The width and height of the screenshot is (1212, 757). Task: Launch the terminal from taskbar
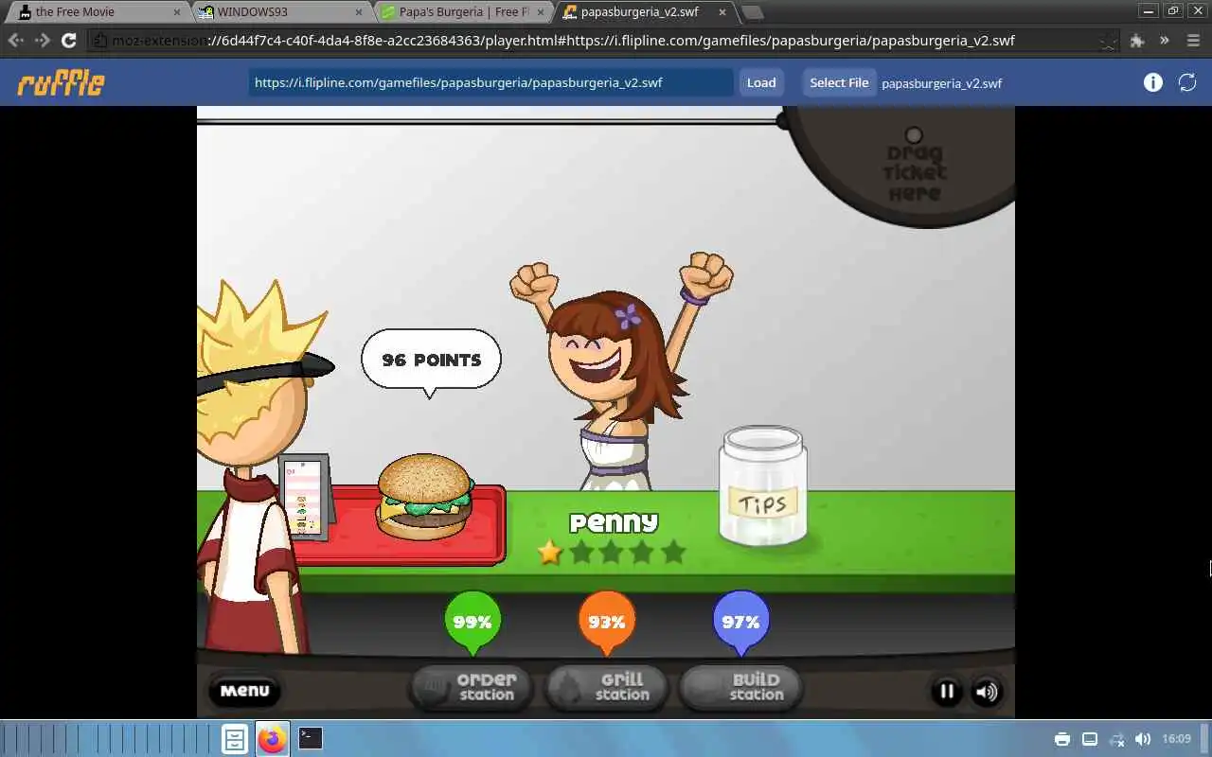pos(311,738)
